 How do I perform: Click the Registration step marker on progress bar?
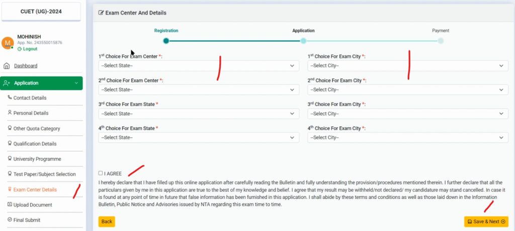click(166, 41)
